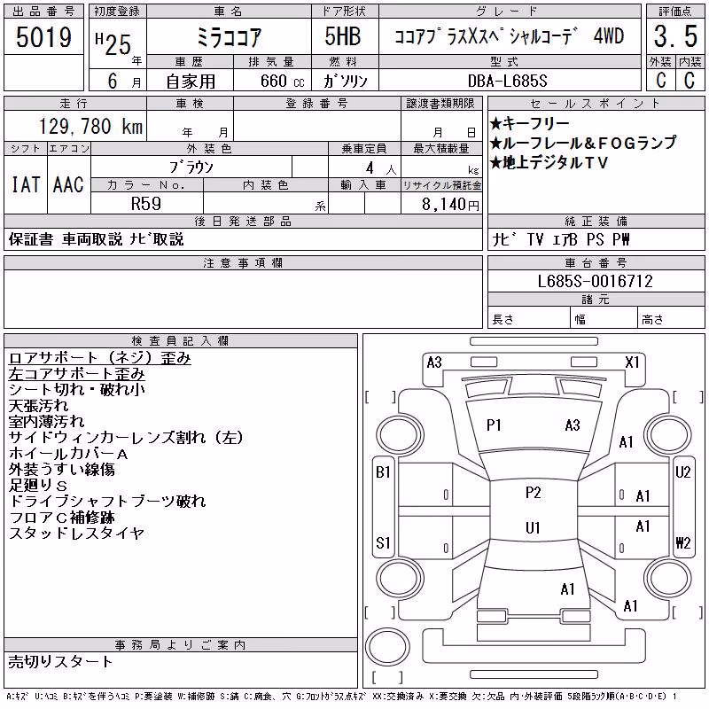The height and width of the screenshot is (709, 709).
Task: Click damage mark U1 on the roof
Action: pyautogui.click(x=534, y=527)
